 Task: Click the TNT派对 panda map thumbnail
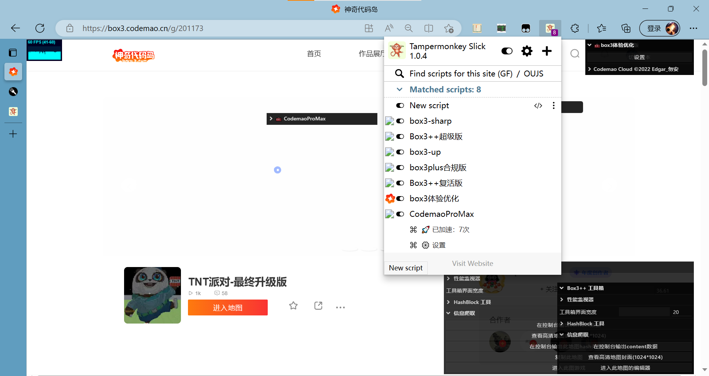pos(153,295)
